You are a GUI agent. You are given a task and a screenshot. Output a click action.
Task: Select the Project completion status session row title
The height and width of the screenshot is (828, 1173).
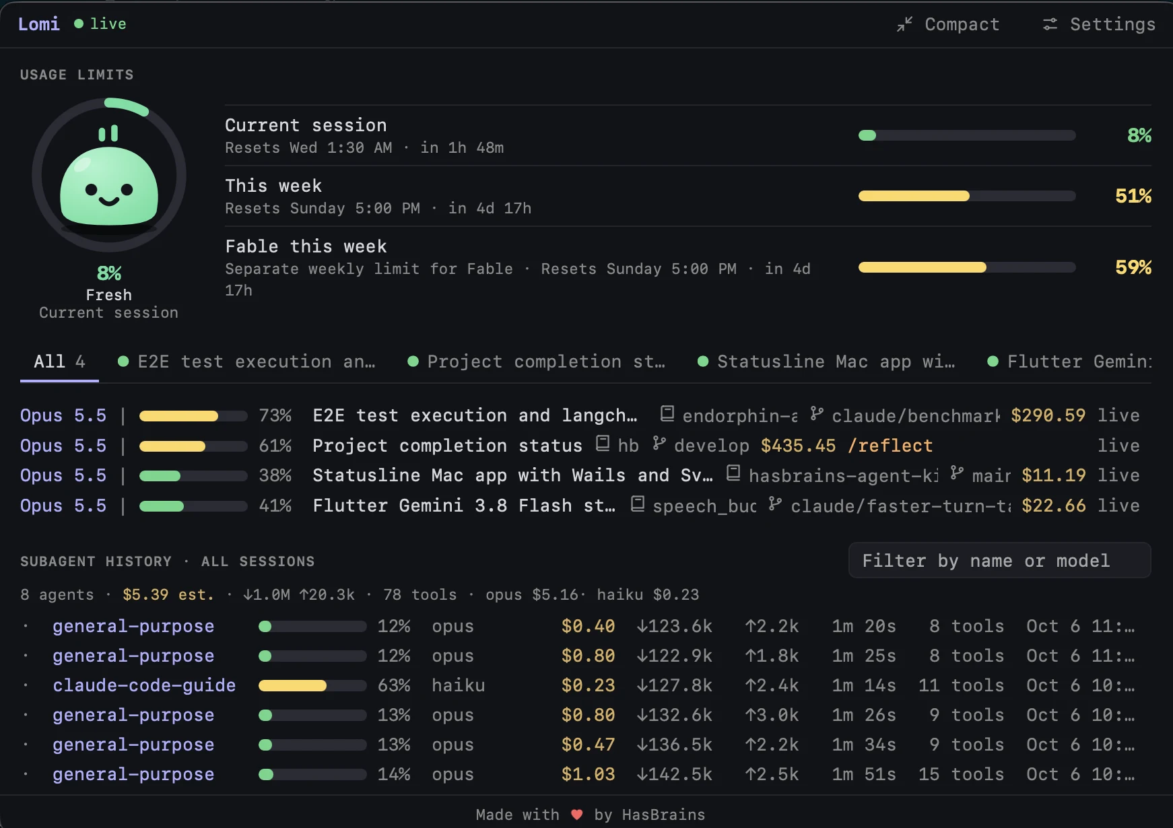pos(447,446)
